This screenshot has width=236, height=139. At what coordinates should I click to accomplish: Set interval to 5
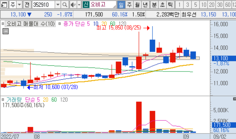(x=196, y=5)
